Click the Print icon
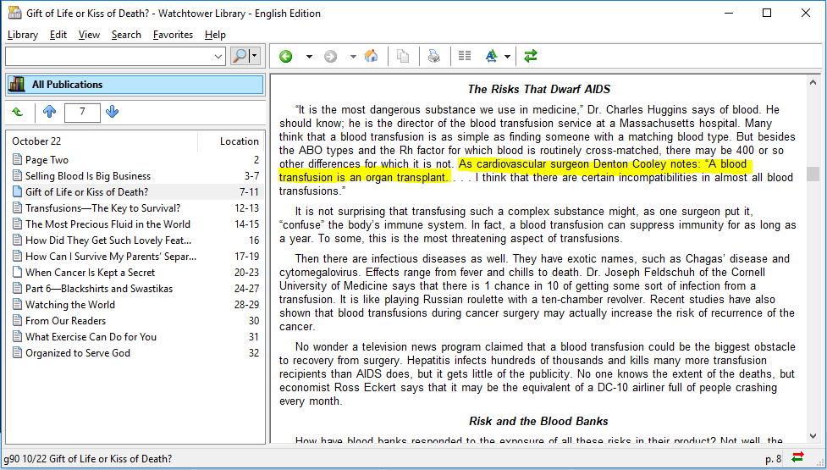827x470 pixels. (433, 57)
